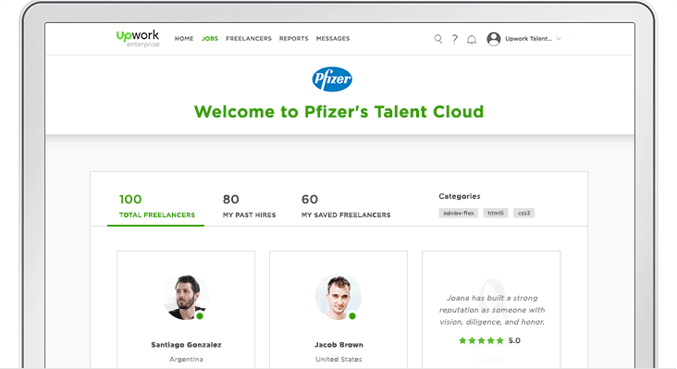Open Jacob Brown name link
This screenshot has width=677, height=369.
pos(338,344)
